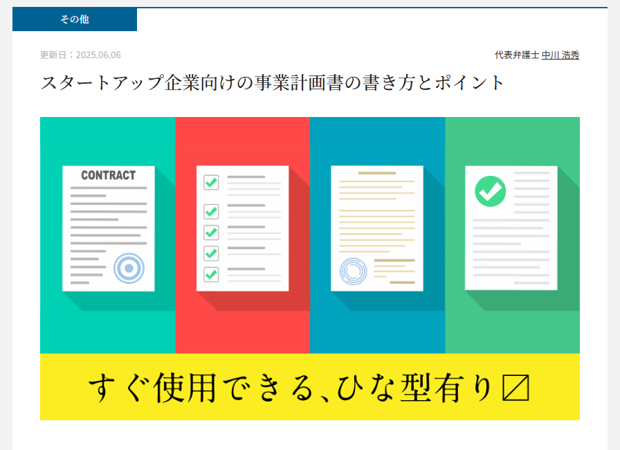Select the CONTRACT document illustration
The image size is (620, 450).
click(108, 228)
